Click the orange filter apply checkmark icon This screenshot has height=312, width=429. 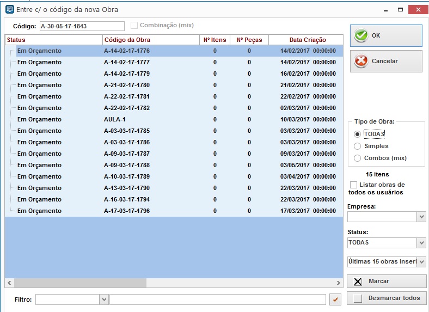(335, 299)
